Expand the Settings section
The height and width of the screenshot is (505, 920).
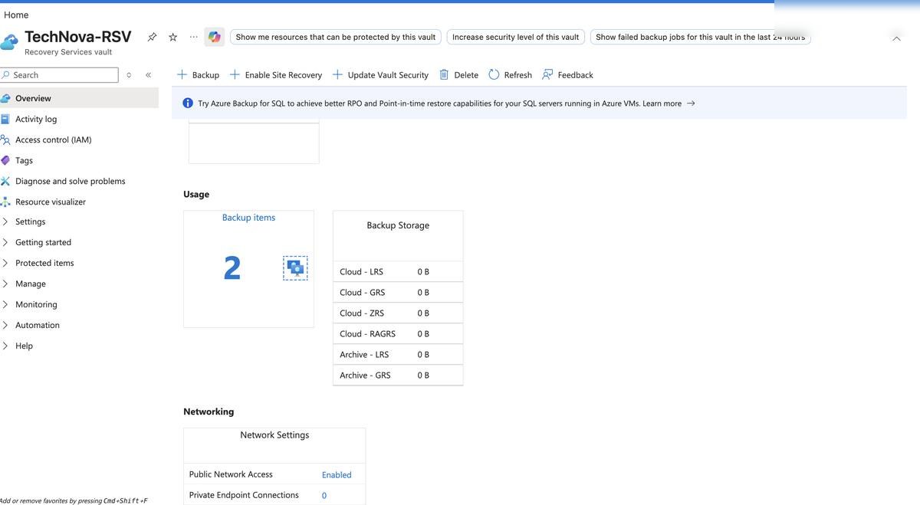click(5, 221)
